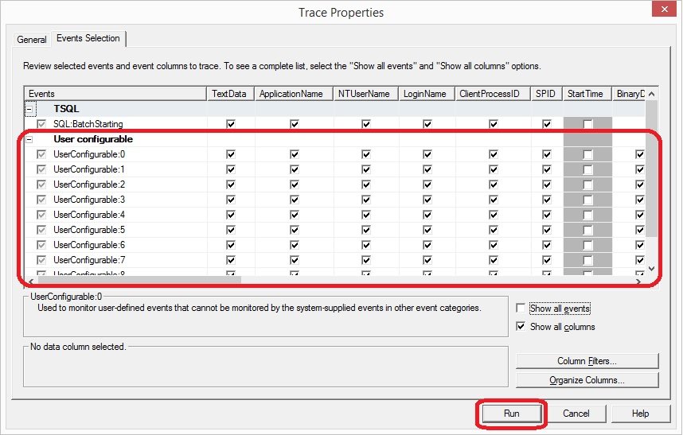Screen dimensions: 683x435
Task: Uncheck BinaryData for UserConfigurable:7
Action: (639, 260)
